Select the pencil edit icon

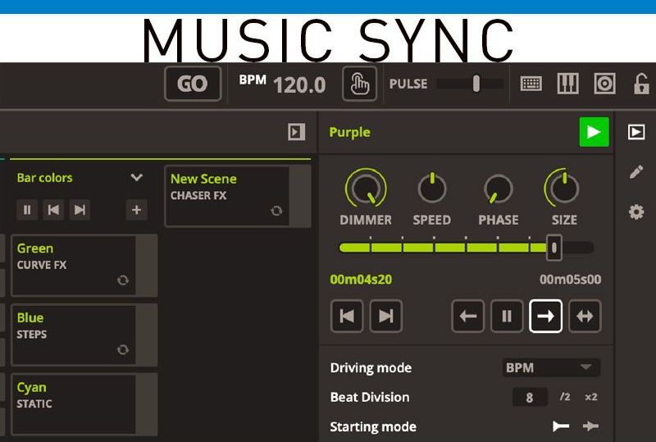click(636, 171)
